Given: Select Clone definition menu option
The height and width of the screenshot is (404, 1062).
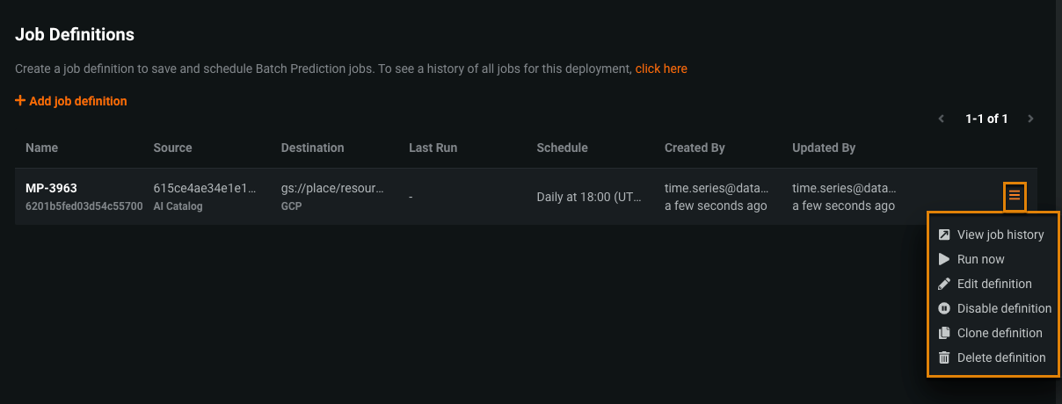Looking at the screenshot, I should [x=1000, y=333].
